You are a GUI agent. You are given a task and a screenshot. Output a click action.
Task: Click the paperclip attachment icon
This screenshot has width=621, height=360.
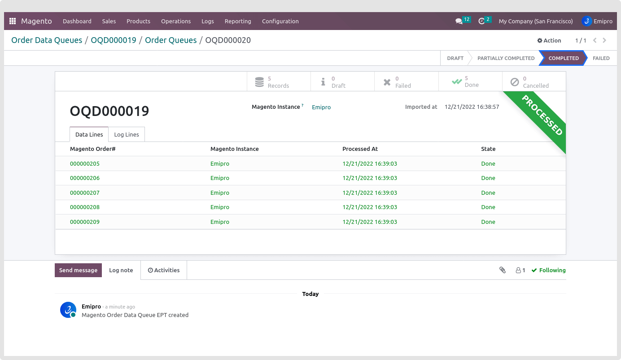503,270
